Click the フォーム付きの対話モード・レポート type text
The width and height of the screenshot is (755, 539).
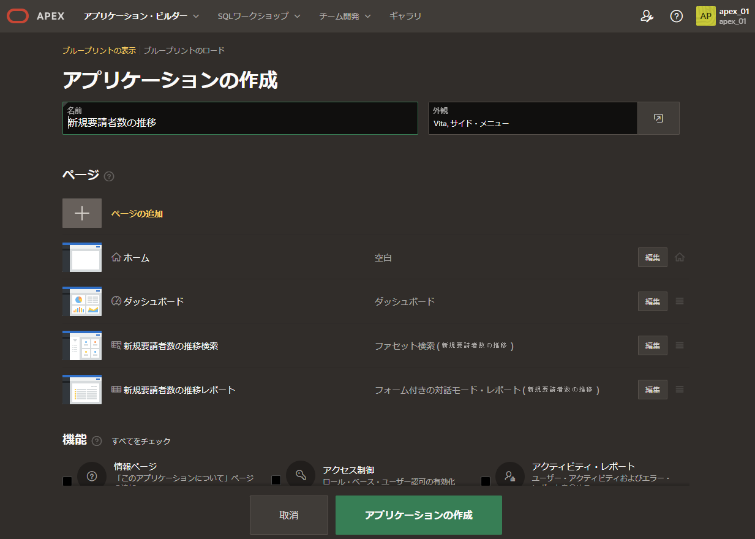point(448,390)
